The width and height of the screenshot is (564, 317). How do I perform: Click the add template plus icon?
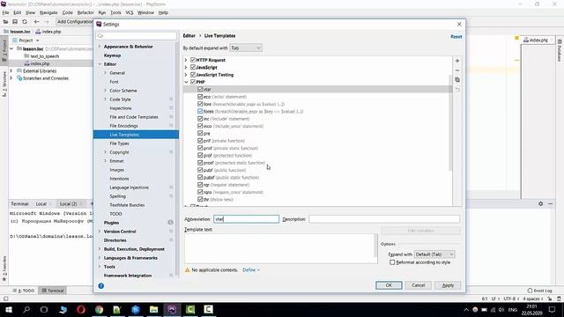457,61
